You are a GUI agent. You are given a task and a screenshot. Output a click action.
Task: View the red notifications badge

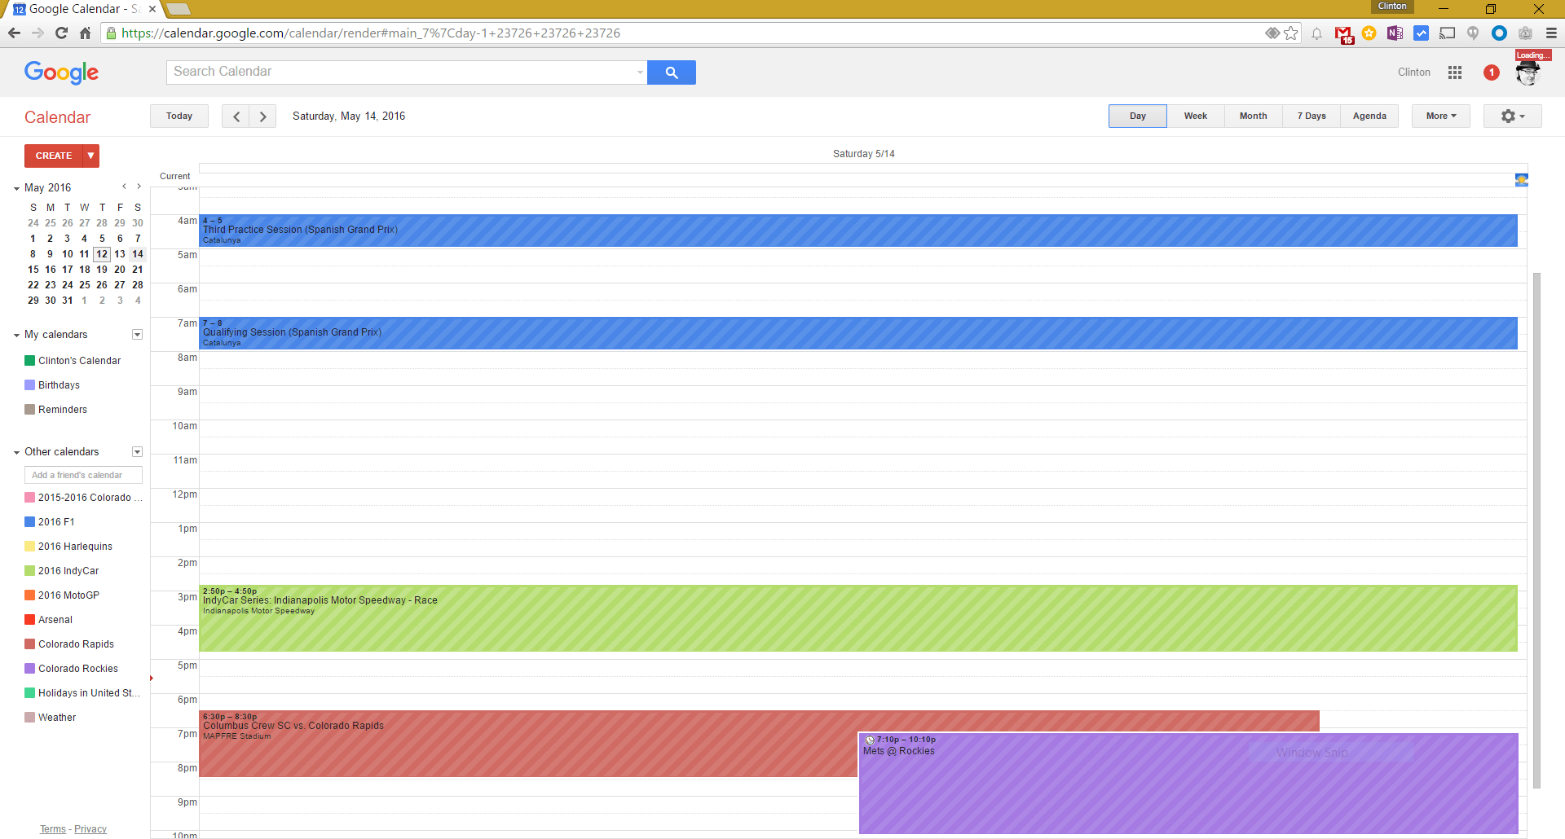click(x=1492, y=72)
